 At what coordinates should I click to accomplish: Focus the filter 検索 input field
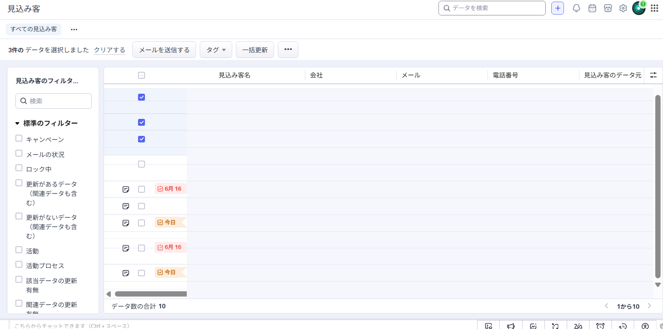(54, 101)
